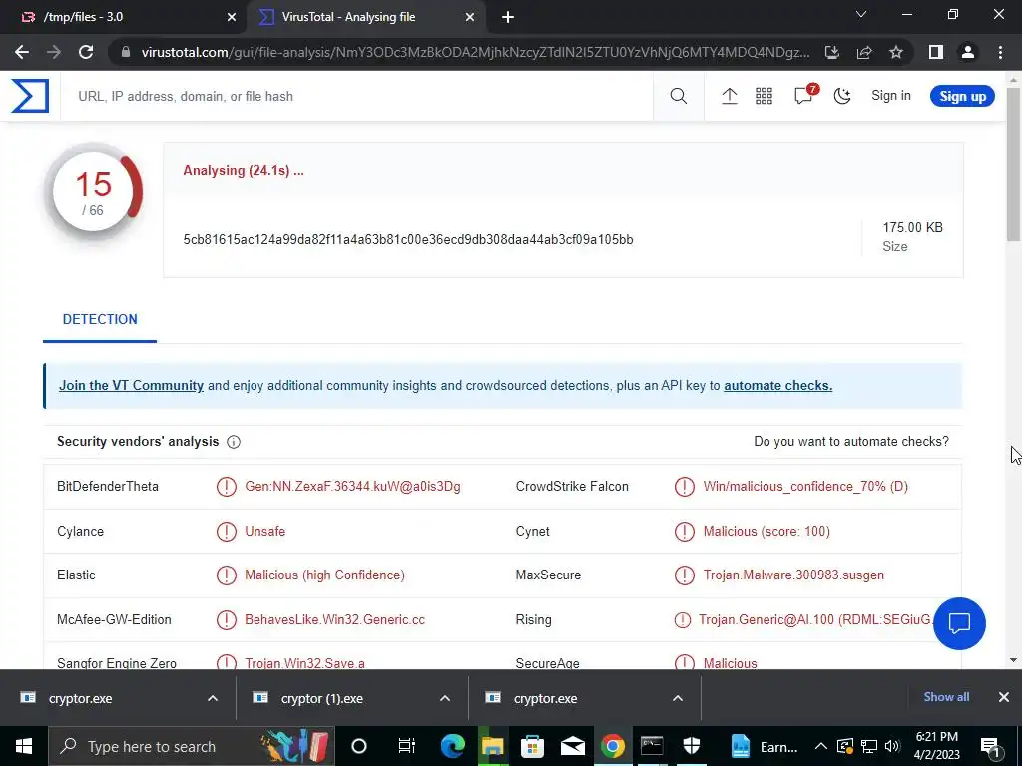1022x766 pixels.
Task: Click BehavesLike.Win32.Generic.cc result text
Action: [x=334, y=619]
